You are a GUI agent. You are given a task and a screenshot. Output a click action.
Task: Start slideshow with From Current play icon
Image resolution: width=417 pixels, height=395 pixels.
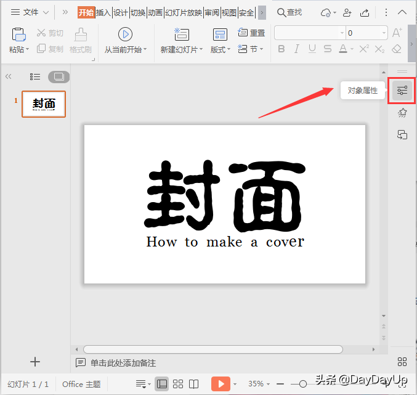(125, 35)
